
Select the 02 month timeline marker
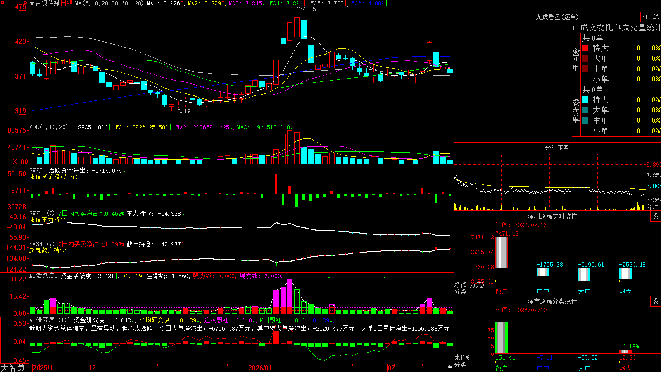(391, 368)
